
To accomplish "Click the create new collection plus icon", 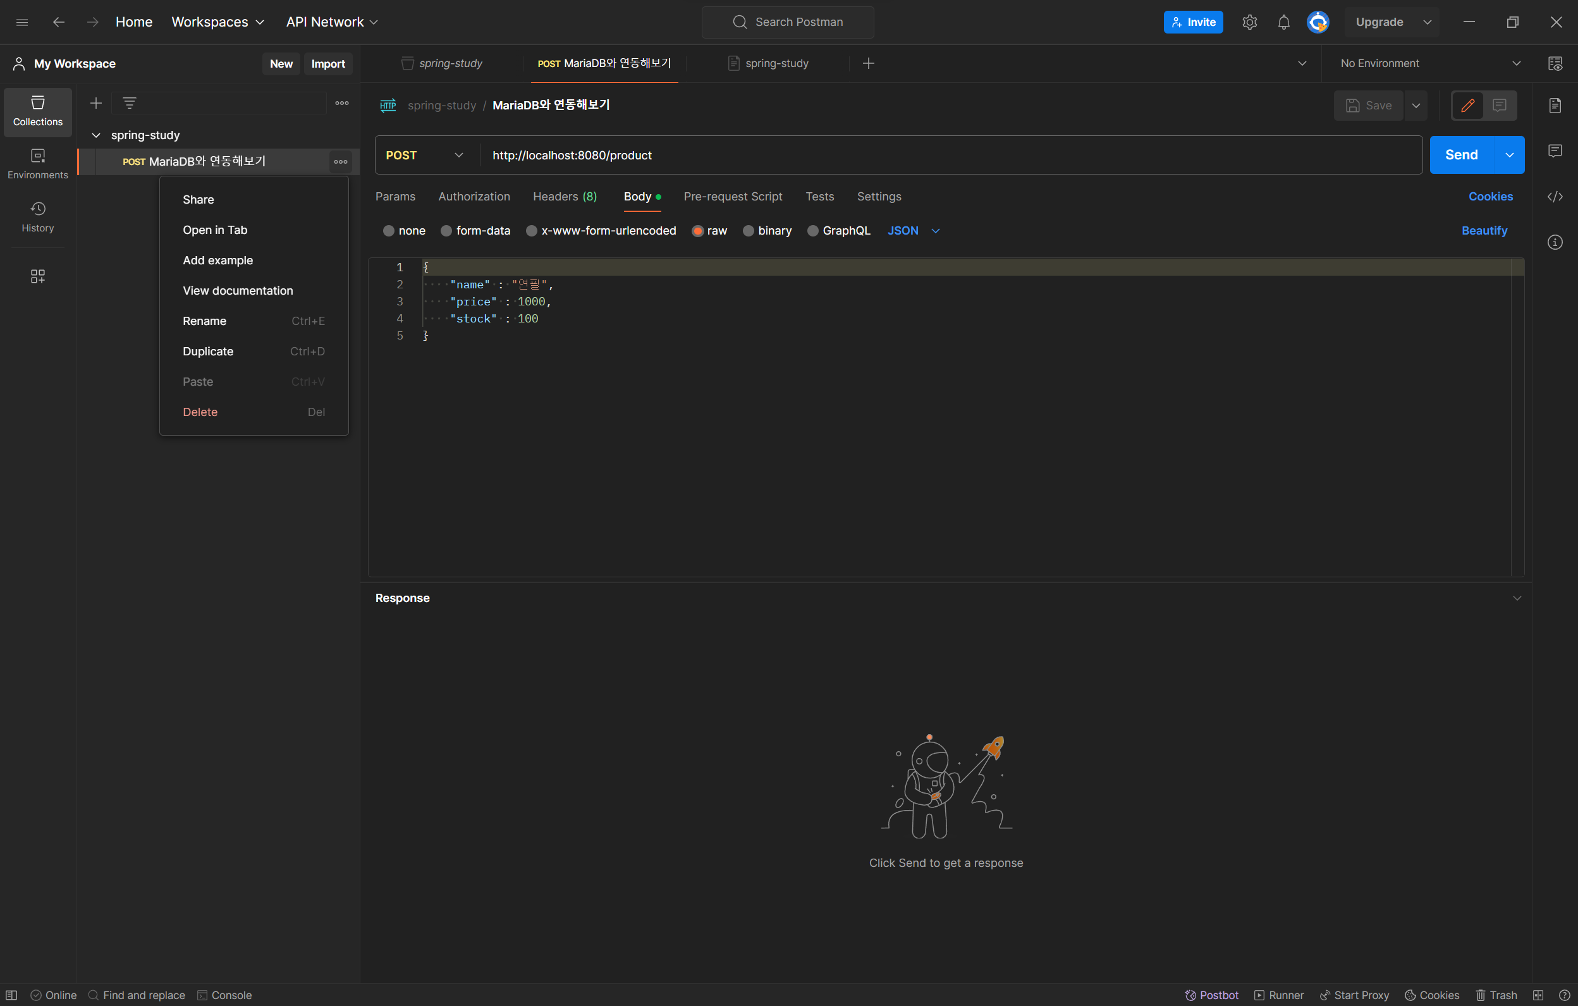I will 95,103.
